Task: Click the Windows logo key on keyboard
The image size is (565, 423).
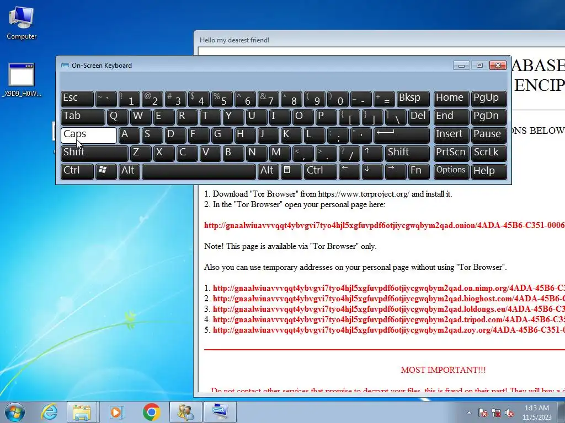Action: click(106, 171)
